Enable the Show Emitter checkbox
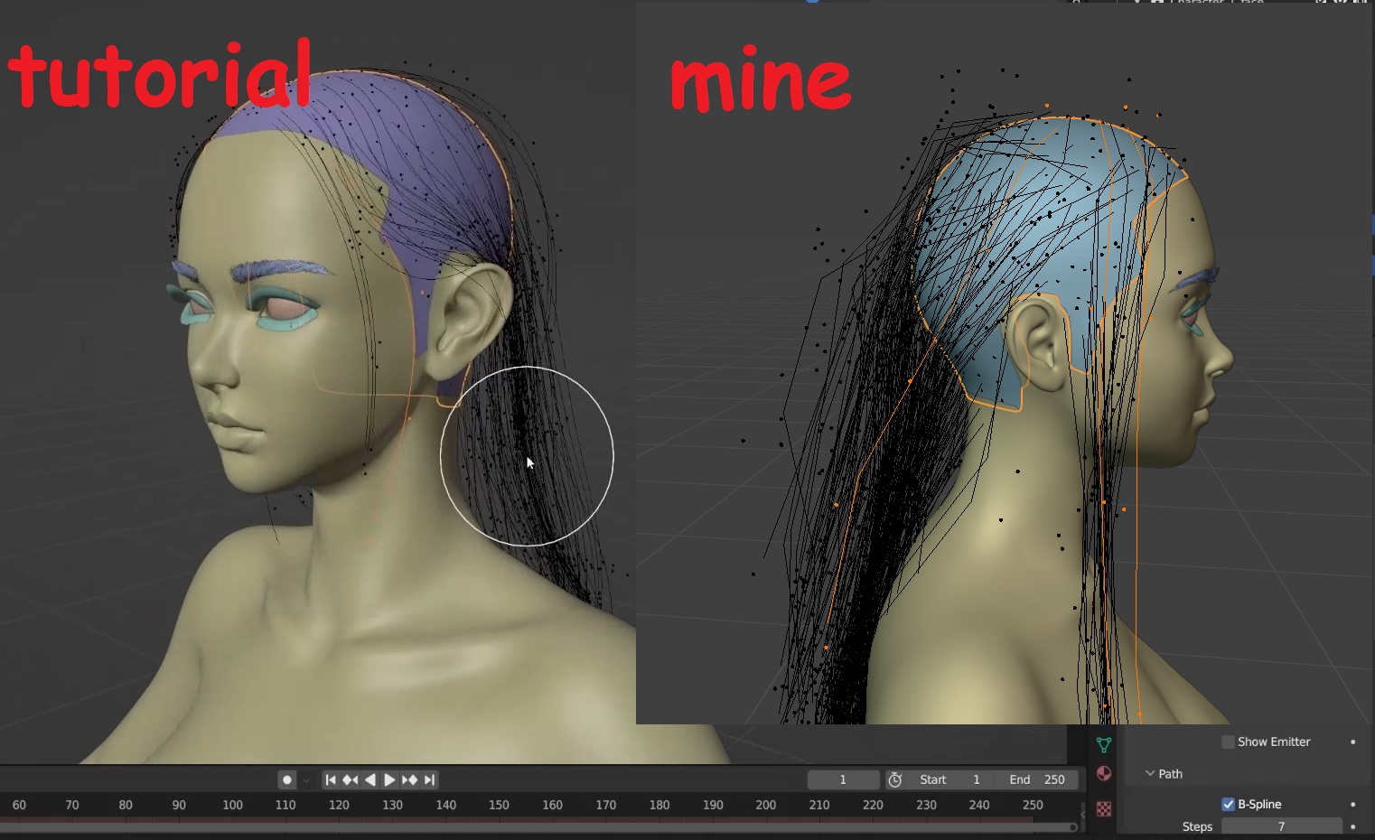The width and height of the screenshot is (1375, 840). point(1228,742)
